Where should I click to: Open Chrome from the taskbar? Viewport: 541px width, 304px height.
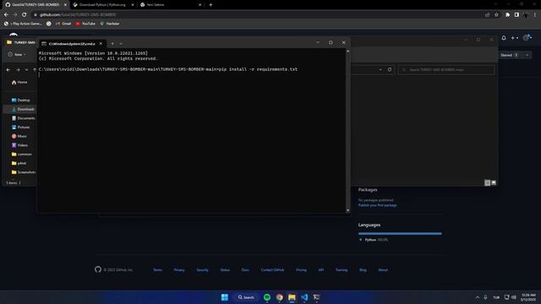(x=280, y=297)
